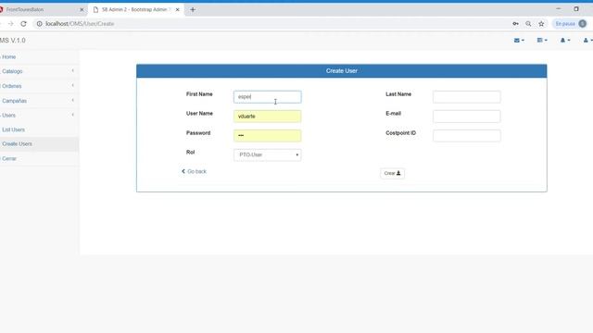Image resolution: width=593 pixels, height=333 pixels.
Task: Open the tasks list dropdown icon
Action: click(542, 40)
